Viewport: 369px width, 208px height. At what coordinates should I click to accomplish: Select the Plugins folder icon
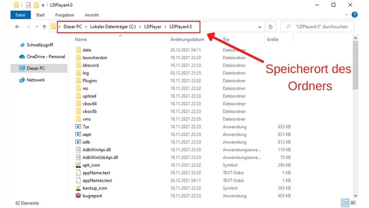pyautogui.click(x=78, y=80)
